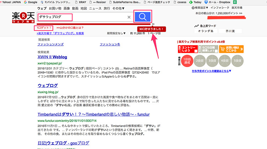Click trending word 芥川賞
Image resolution: width=267 pixels, height=149 pixels.
230,31
